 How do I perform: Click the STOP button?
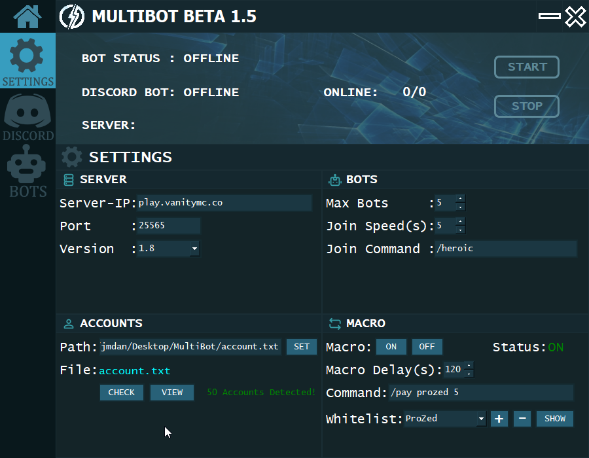[x=527, y=106]
